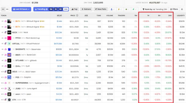The height and width of the screenshot is (103, 186).
Task: Click the lightning 500 boost badge in row #2
Action: click(42, 27)
